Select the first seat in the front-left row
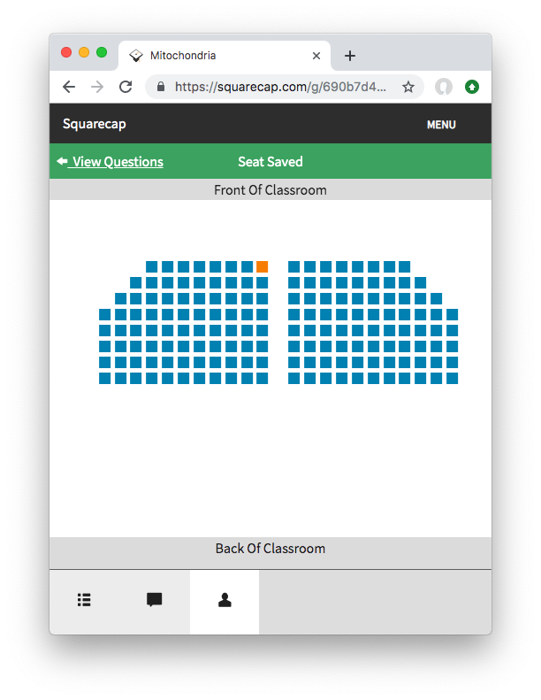 click(x=152, y=266)
